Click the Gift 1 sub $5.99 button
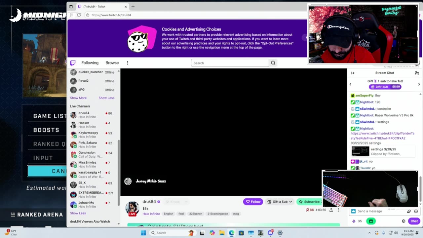This screenshot has width=423, height=238. coord(385,87)
